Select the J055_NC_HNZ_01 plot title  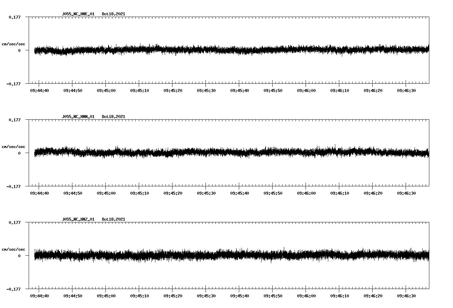(x=78, y=219)
